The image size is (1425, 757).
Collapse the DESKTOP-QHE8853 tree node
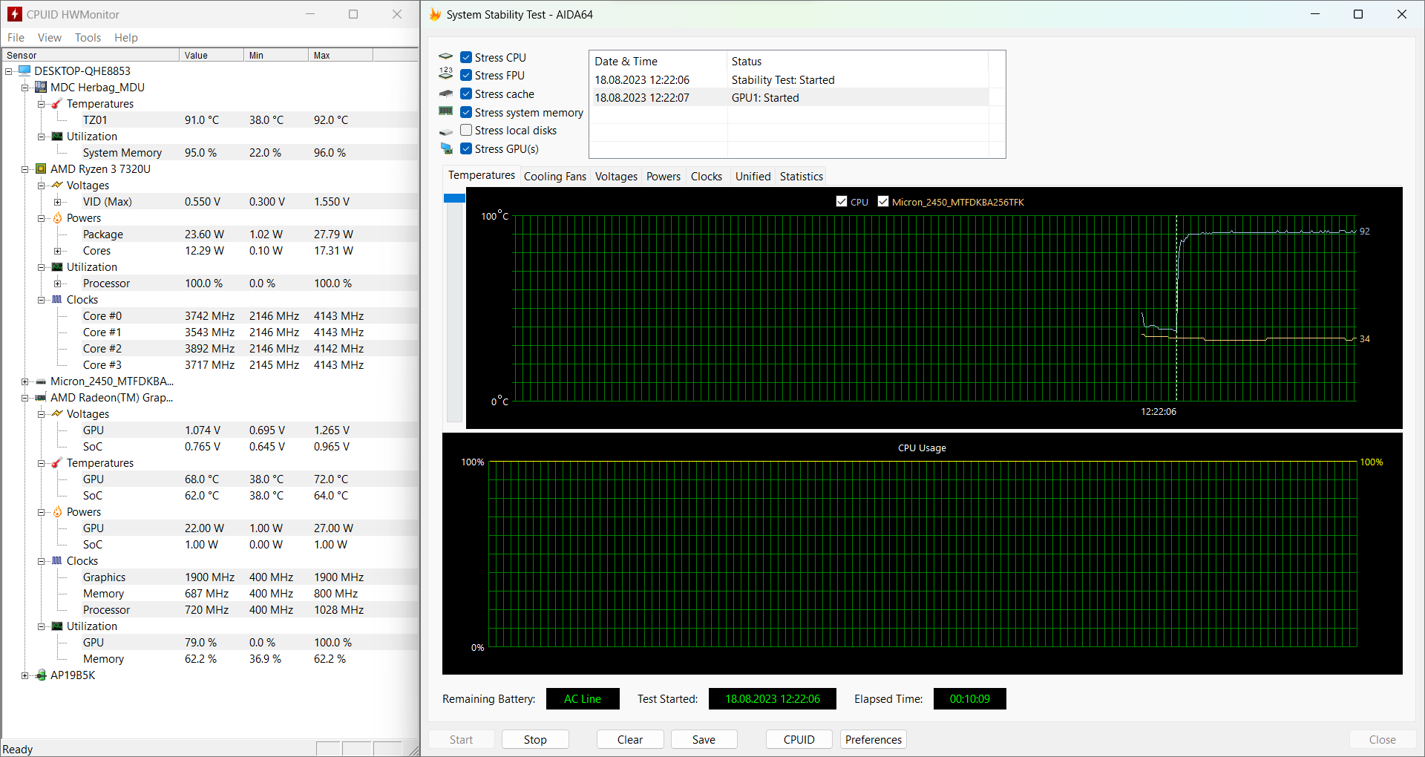(9, 71)
